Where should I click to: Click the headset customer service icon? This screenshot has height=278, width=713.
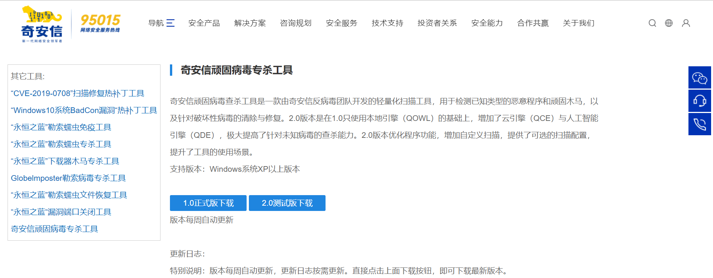pos(700,101)
